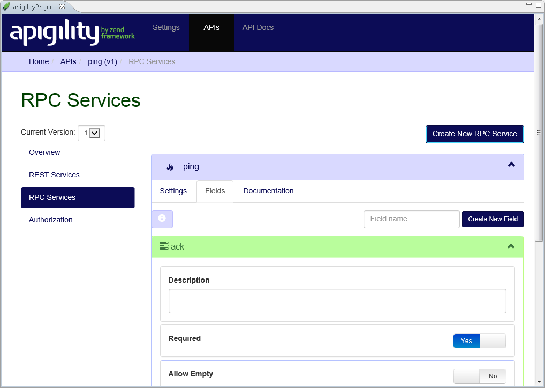Image resolution: width=545 pixels, height=388 pixels.
Task: Click the scrollbar up arrow
Action: tap(539, 18)
